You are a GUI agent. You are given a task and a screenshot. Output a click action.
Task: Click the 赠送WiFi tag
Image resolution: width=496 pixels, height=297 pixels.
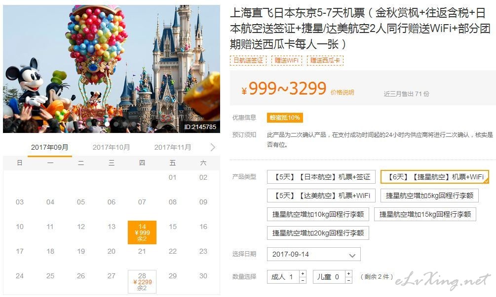(287, 60)
